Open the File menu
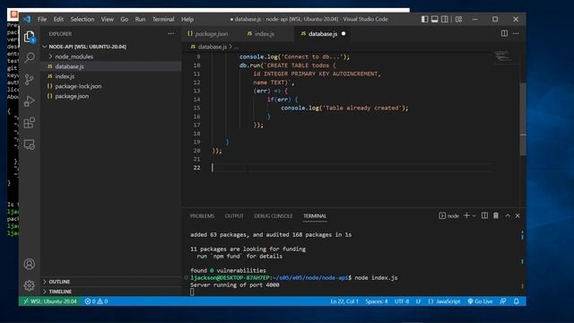Screen dimensions: 574x323 point(42,19)
